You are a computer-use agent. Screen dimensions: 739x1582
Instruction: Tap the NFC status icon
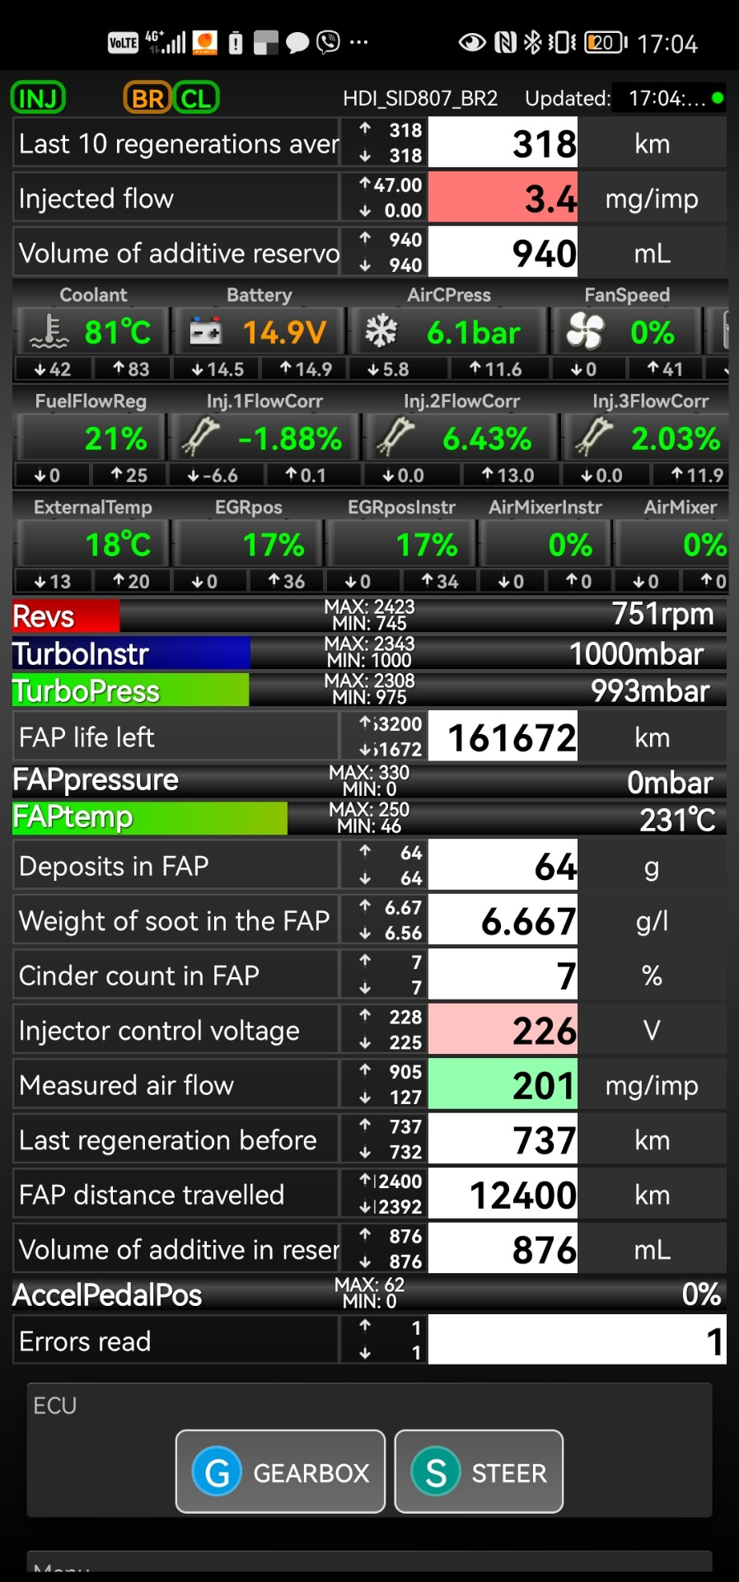(505, 43)
